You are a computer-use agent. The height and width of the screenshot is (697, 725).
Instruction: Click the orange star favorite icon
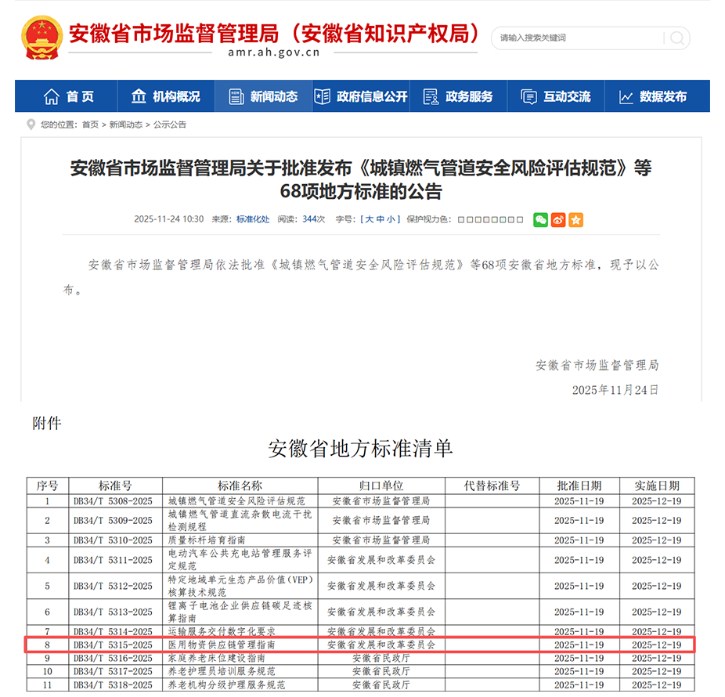coord(576,220)
